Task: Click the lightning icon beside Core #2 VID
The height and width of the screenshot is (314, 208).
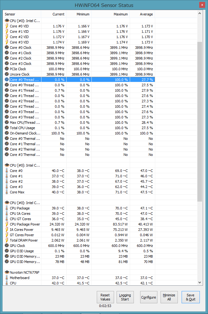Action: [x=7, y=37]
